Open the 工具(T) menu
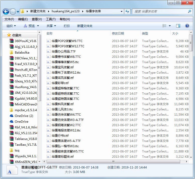195x179 pixels. point(51,19)
